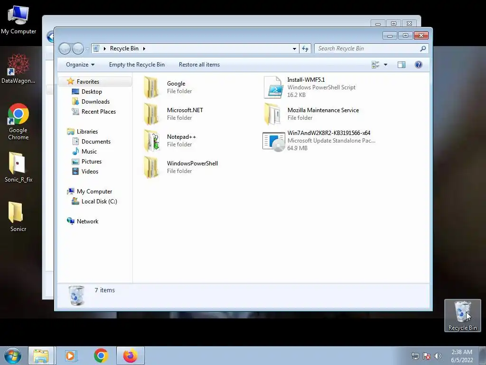This screenshot has height=365, width=486.
Task: Click the Google Chrome desktop shortcut
Action: click(x=19, y=122)
